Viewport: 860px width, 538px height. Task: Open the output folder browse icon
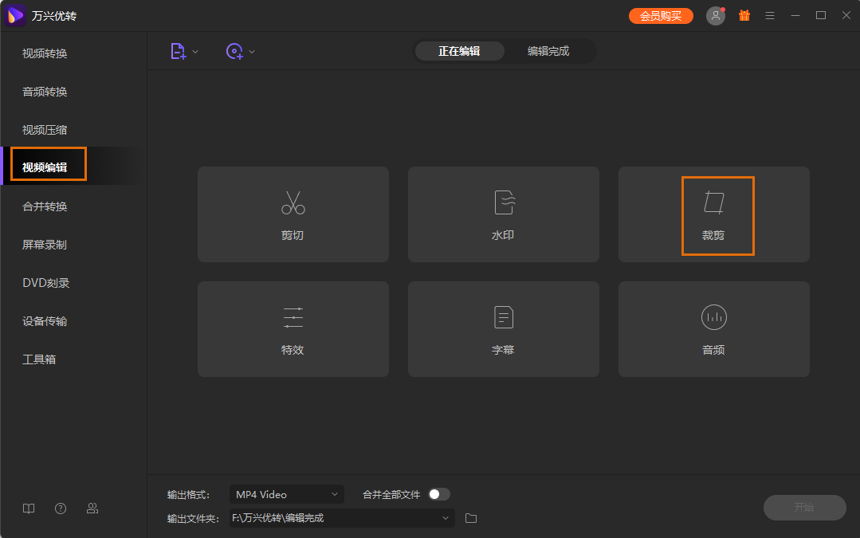470,517
